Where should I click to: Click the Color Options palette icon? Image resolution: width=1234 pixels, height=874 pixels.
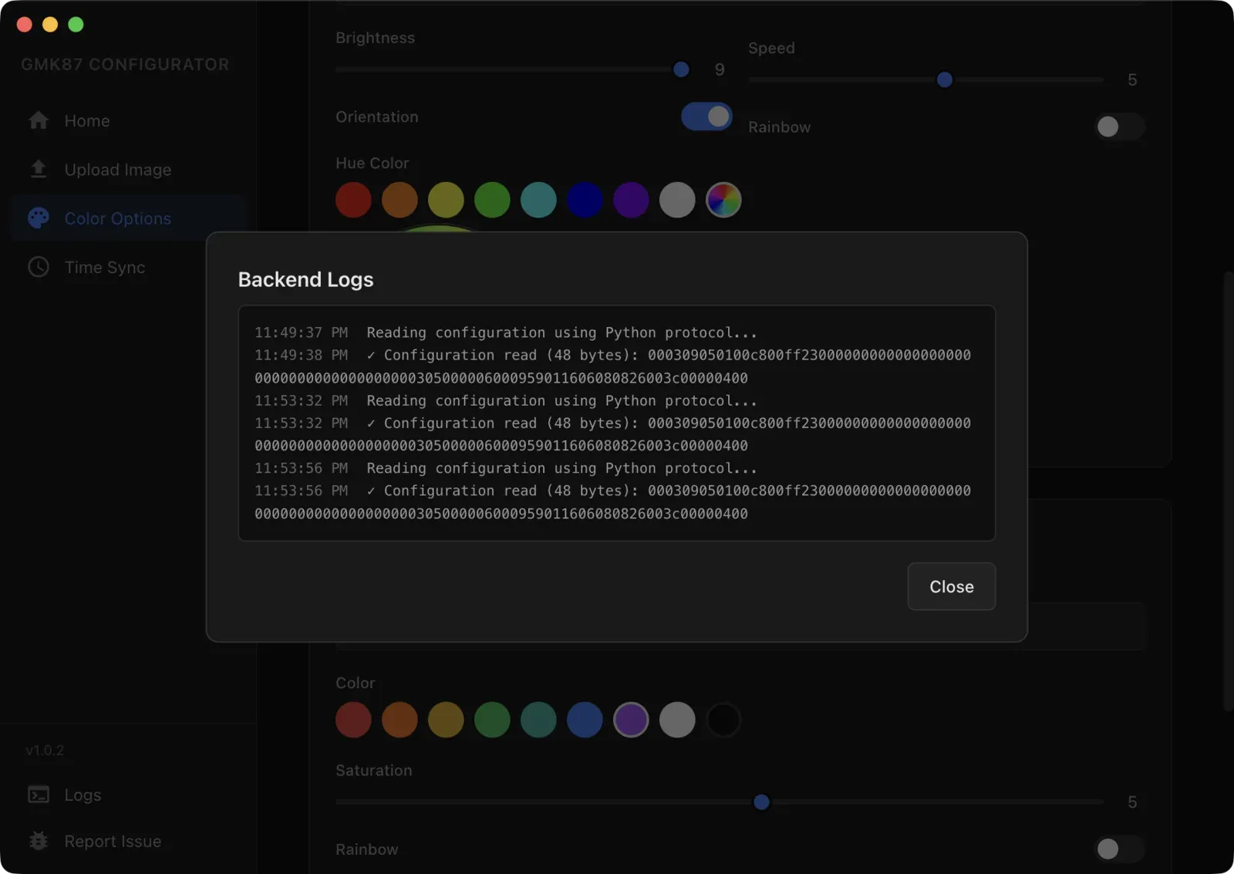(39, 218)
